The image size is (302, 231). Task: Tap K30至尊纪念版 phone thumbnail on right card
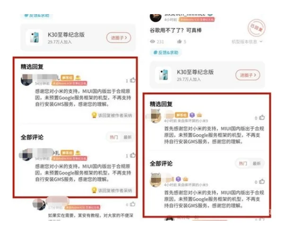click(164, 75)
